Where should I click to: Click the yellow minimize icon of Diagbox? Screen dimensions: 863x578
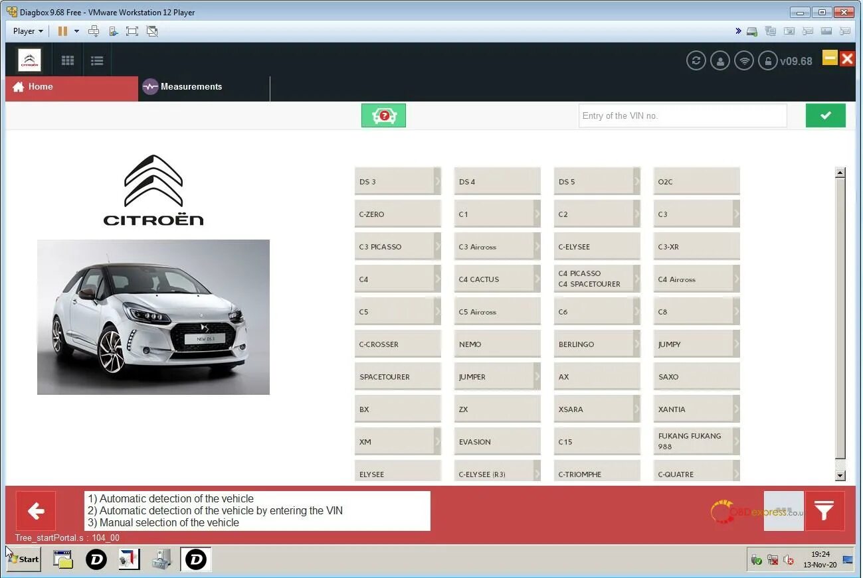point(830,58)
